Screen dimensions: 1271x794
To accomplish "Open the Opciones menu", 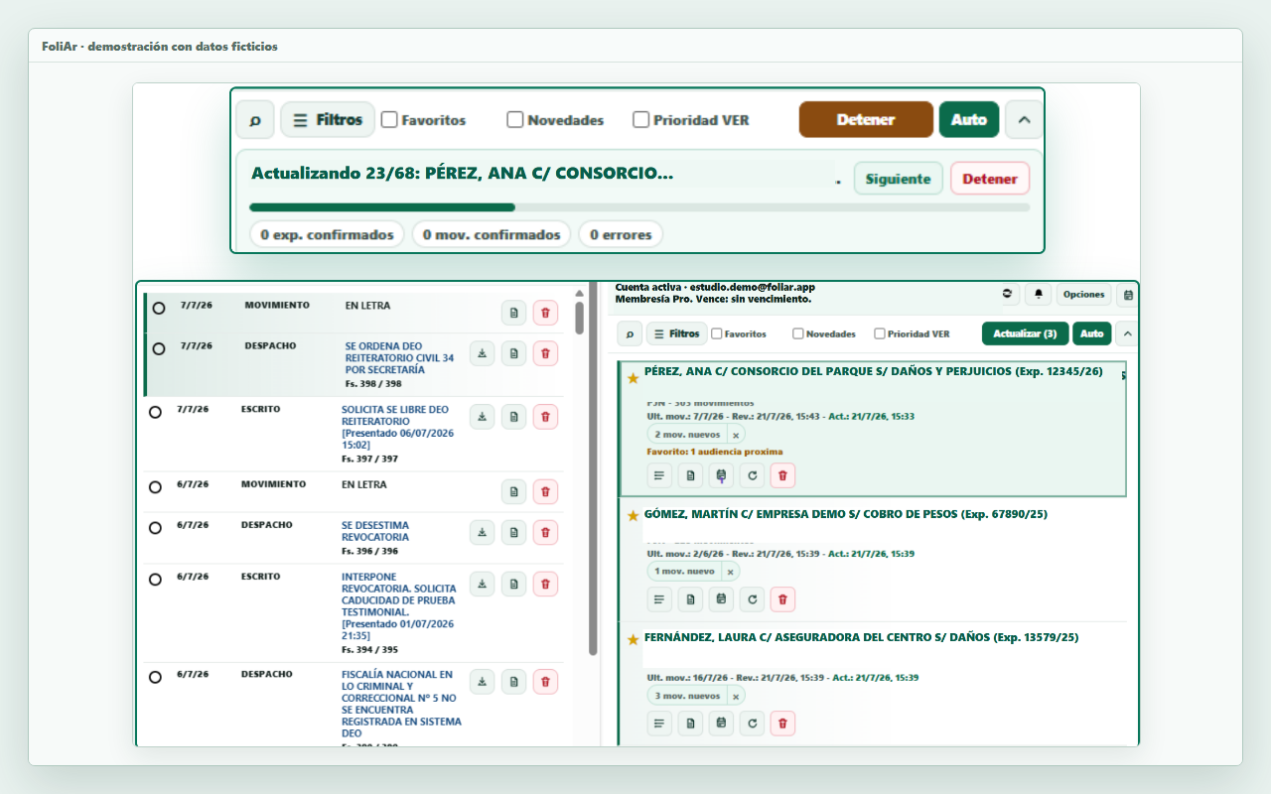I will pyautogui.click(x=1083, y=294).
